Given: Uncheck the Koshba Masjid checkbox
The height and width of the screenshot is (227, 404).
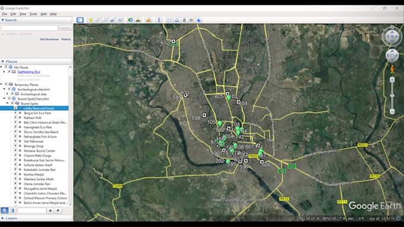Looking at the screenshot, I should [x=15, y=174].
